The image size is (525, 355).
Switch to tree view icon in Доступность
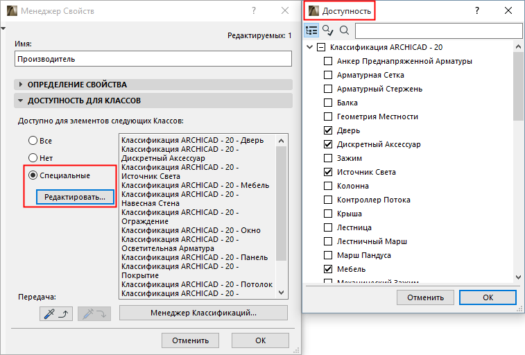(311, 31)
